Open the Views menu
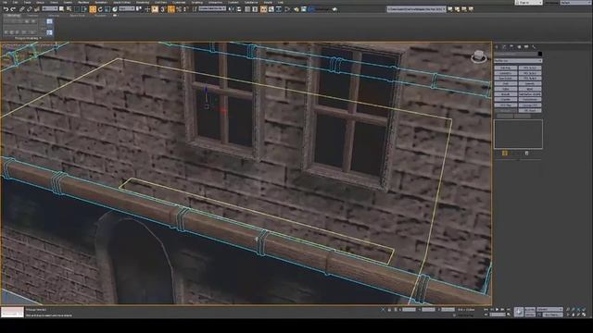Screen dimensions: 593x333 (54, 3)
